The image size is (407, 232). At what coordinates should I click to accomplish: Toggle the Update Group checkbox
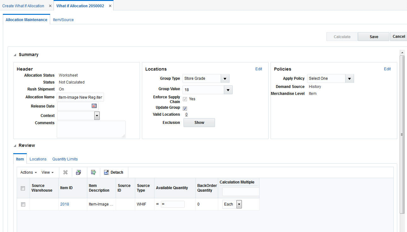click(x=185, y=108)
